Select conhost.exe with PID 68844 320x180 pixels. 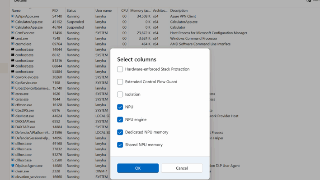[24, 66]
